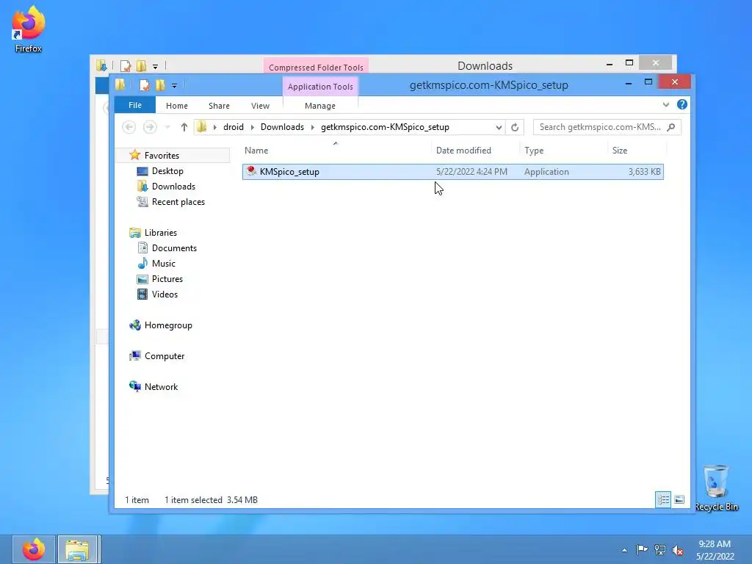Open the taskbar clock showing 9:28 AM

[715, 550]
